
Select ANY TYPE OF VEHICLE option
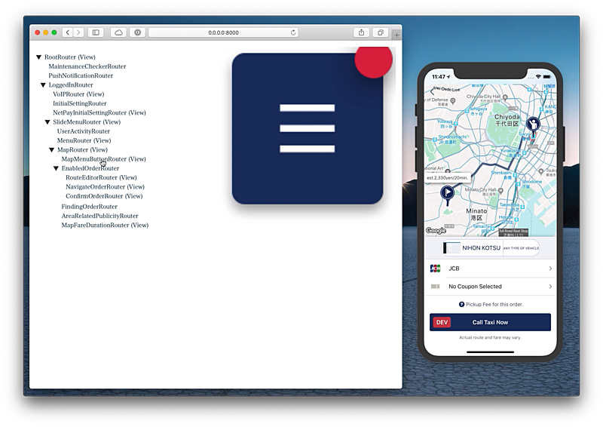click(521, 248)
